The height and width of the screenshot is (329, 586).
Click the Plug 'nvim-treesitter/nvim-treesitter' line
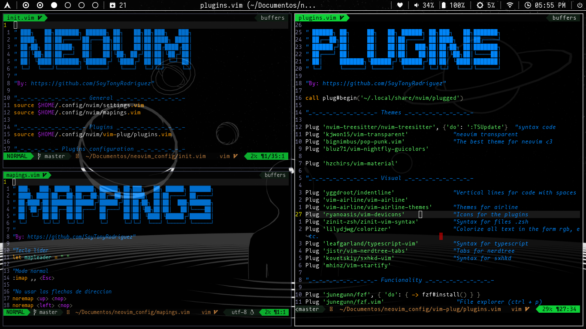pos(430,127)
